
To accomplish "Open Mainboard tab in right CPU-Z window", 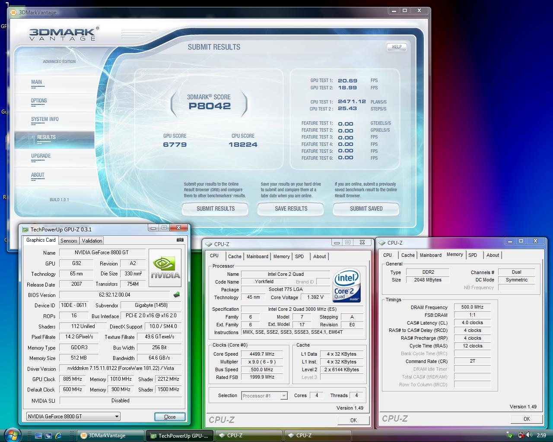I will [431, 255].
